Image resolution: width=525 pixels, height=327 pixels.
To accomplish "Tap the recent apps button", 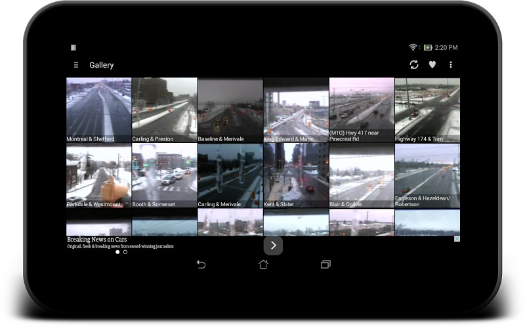I will (325, 265).
